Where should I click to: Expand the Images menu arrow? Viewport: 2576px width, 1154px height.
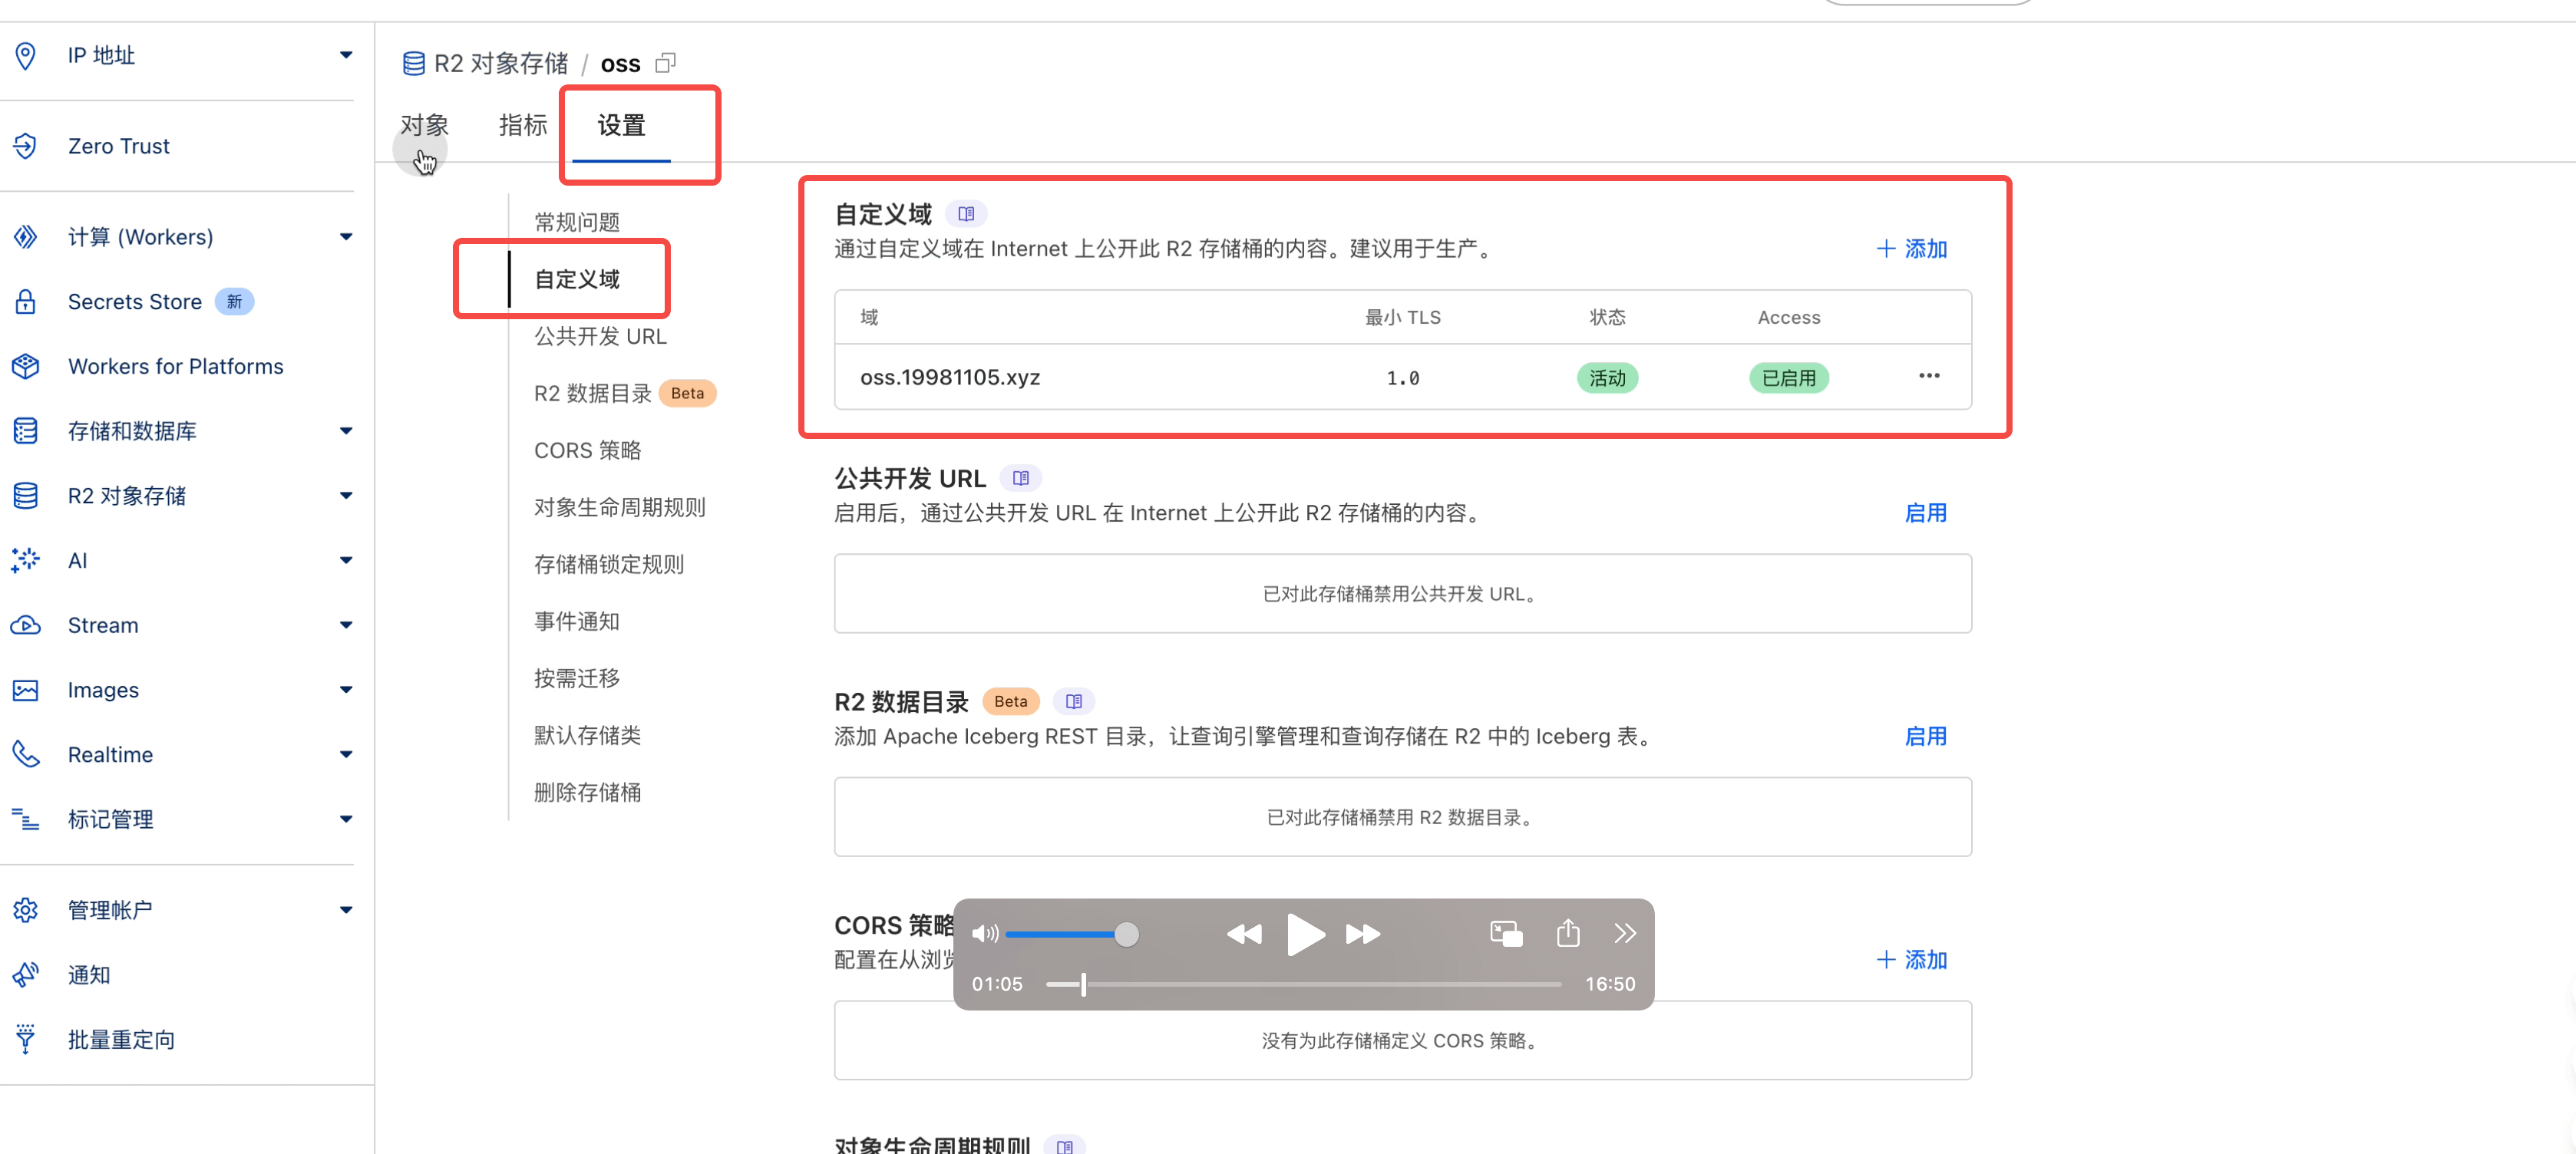(346, 690)
